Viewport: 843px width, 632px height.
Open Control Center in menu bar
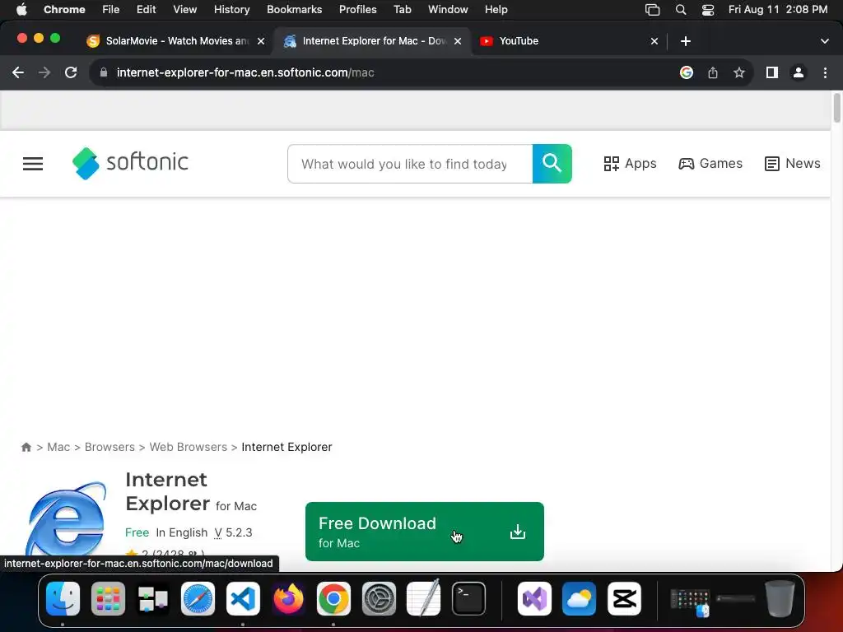[x=708, y=10]
